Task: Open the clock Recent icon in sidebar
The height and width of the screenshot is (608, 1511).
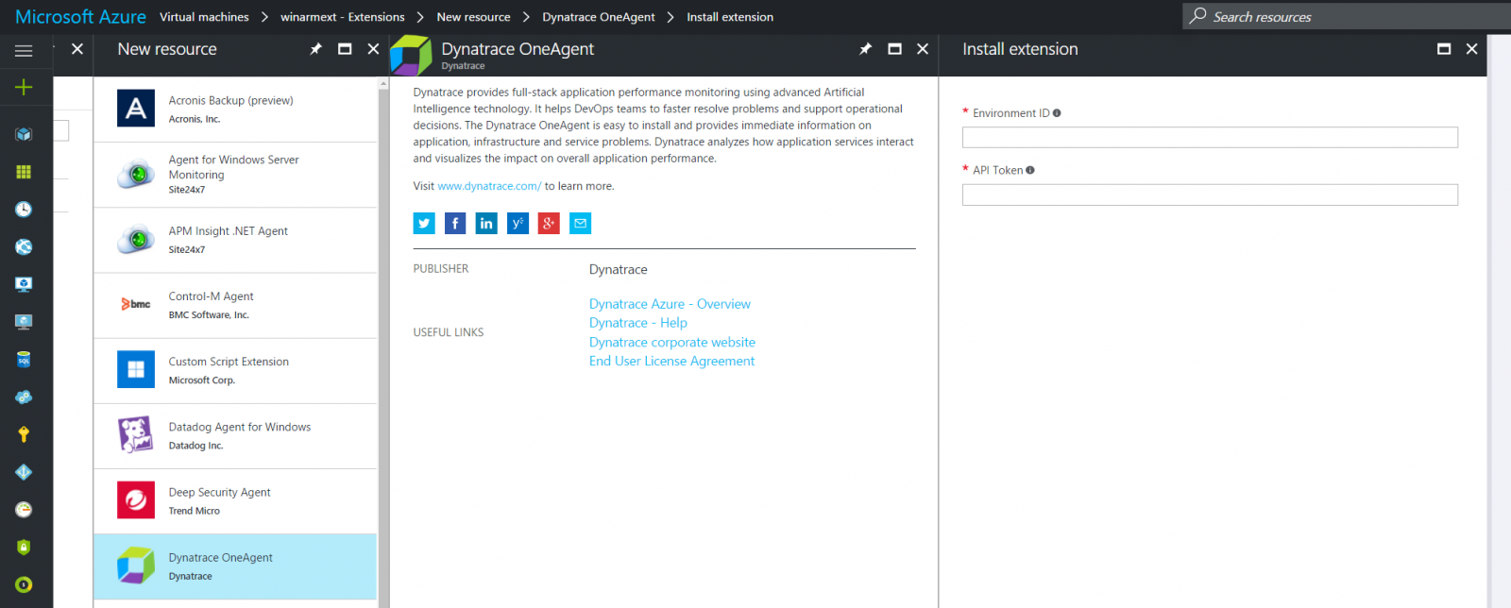Action: pos(24,210)
